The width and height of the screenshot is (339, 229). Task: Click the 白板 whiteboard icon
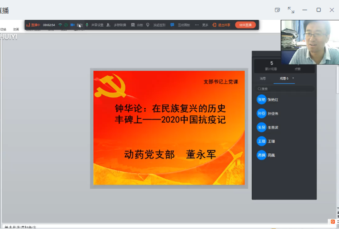point(133,25)
